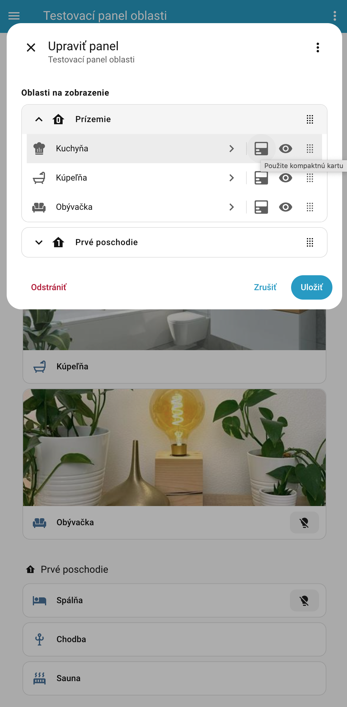Collapse the Prízemie floor section
This screenshot has height=707, width=347.
(x=39, y=119)
